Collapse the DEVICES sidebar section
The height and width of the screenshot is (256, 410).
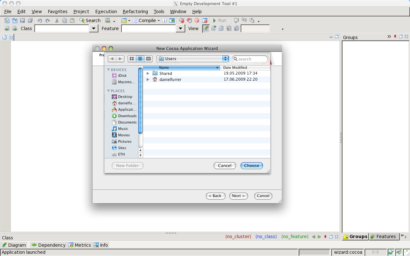pyautogui.click(x=109, y=69)
